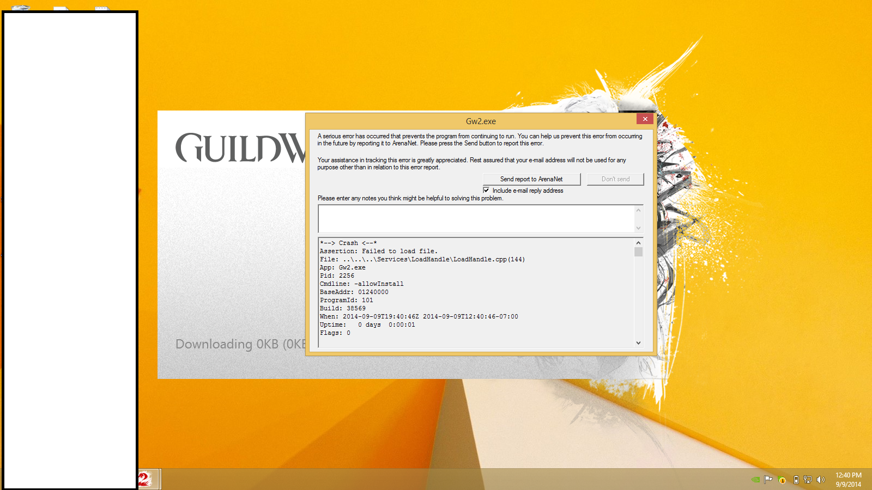The width and height of the screenshot is (872, 490).
Task: Close the Gw2.exe error dialog
Action: tap(645, 119)
